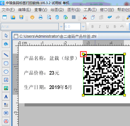The height and width of the screenshot is (126, 130).
Task: Expand the font size dropdown arrow
Action: tap(83, 27)
